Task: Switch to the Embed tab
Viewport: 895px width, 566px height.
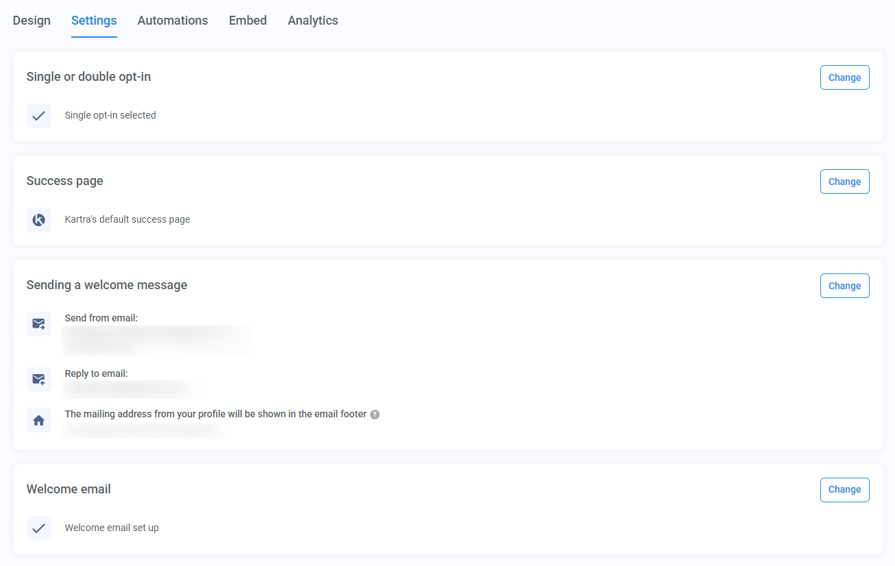Action: click(247, 21)
